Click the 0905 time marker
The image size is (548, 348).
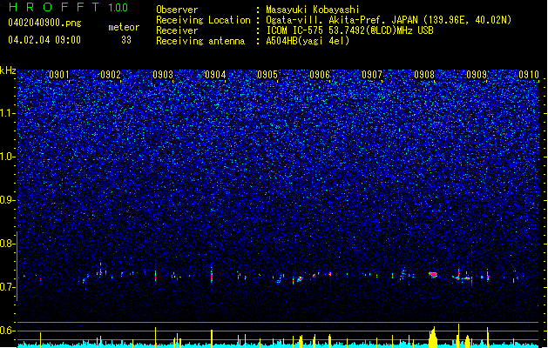click(267, 75)
